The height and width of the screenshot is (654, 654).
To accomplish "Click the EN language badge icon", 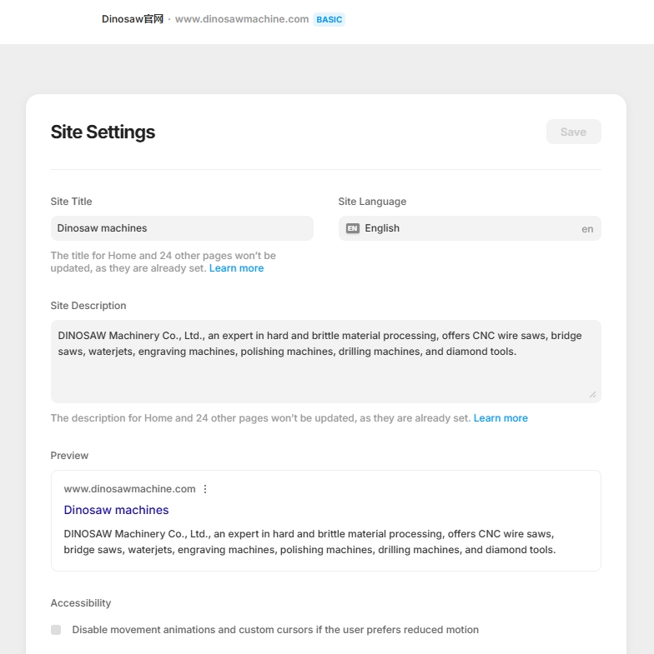I will 353,228.
